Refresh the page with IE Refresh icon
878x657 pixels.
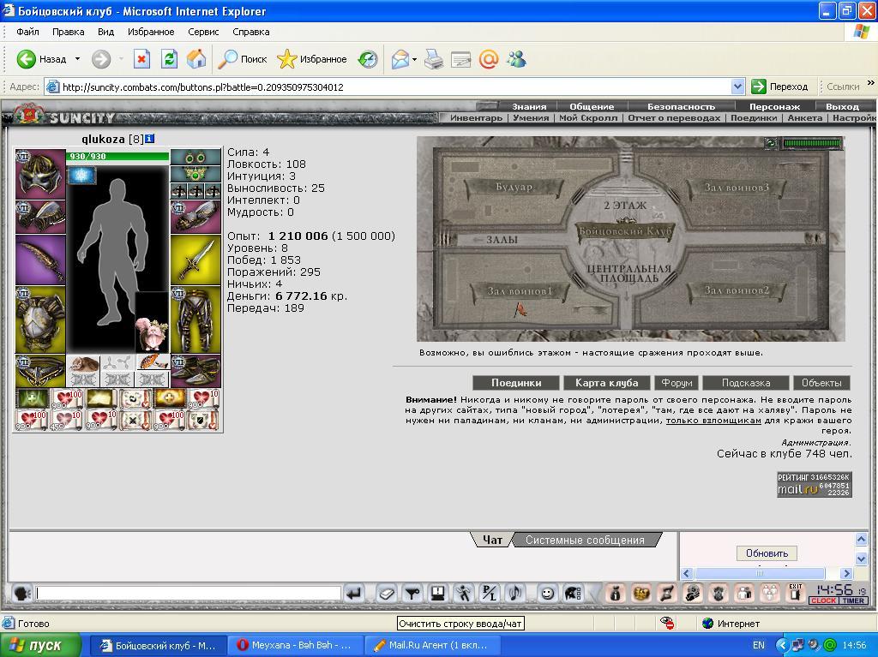point(169,59)
